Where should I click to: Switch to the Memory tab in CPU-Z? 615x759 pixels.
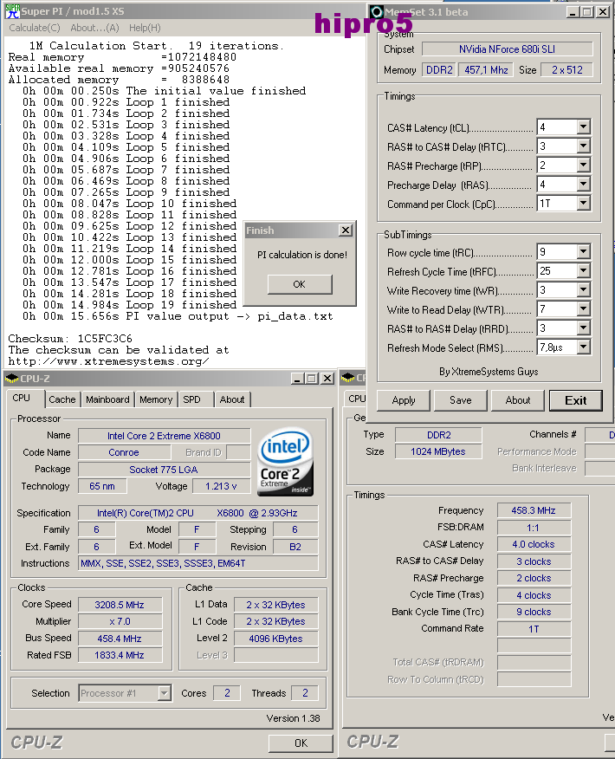click(156, 399)
